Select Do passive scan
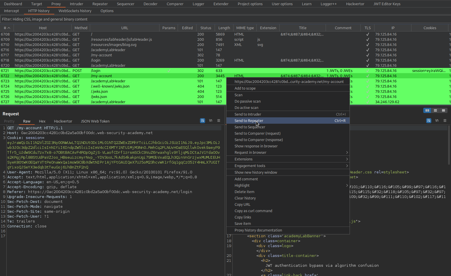This screenshot has height=276, width=451. pos(288,101)
